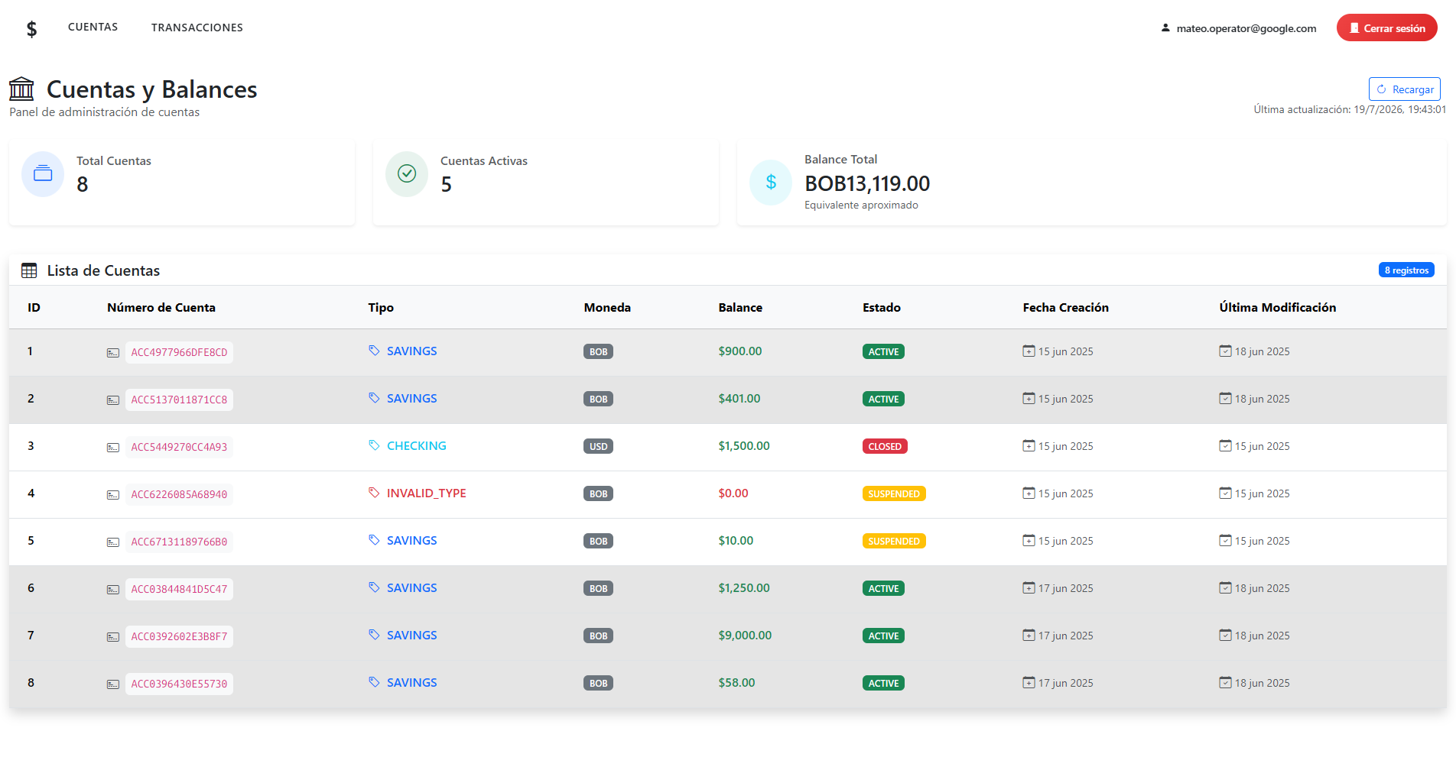Click the bank building icon beside Cuentas y Balances
Viewport: 1456px width, 757px height.
21,89
